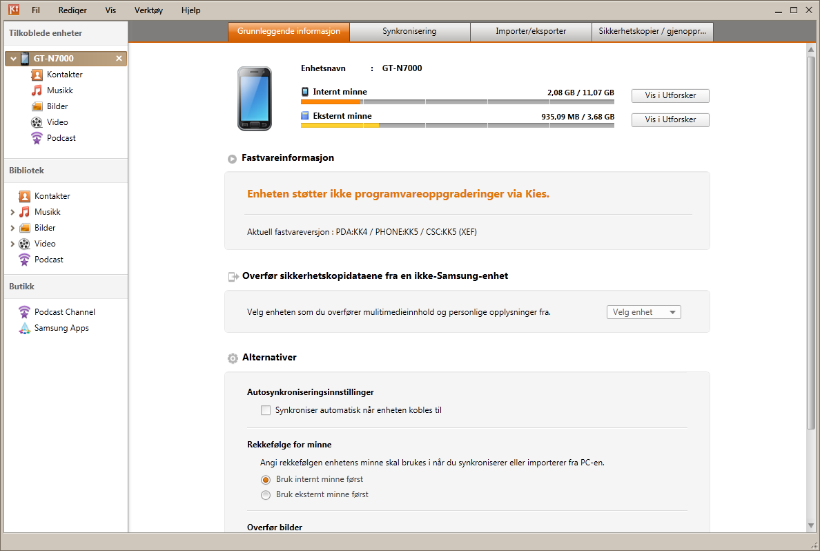Click the scrollbar down arrow
The image size is (820, 551).
pyautogui.click(x=811, y=525)
